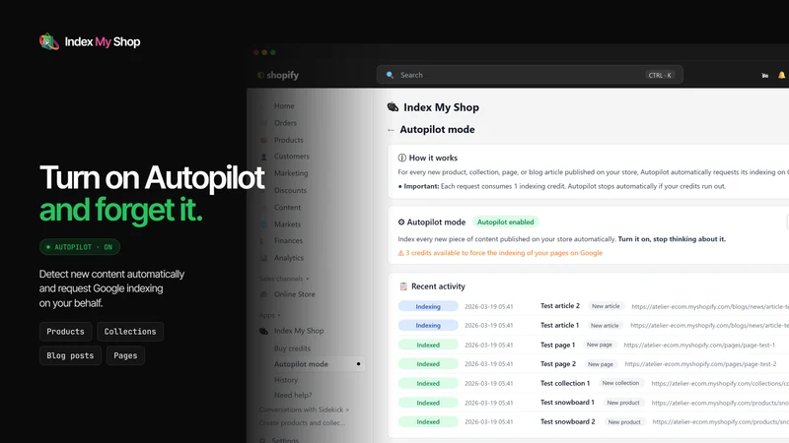This screenshot has width=789, height=443.
Task: Open Orders in the sidebar
Action: (285, 123)
